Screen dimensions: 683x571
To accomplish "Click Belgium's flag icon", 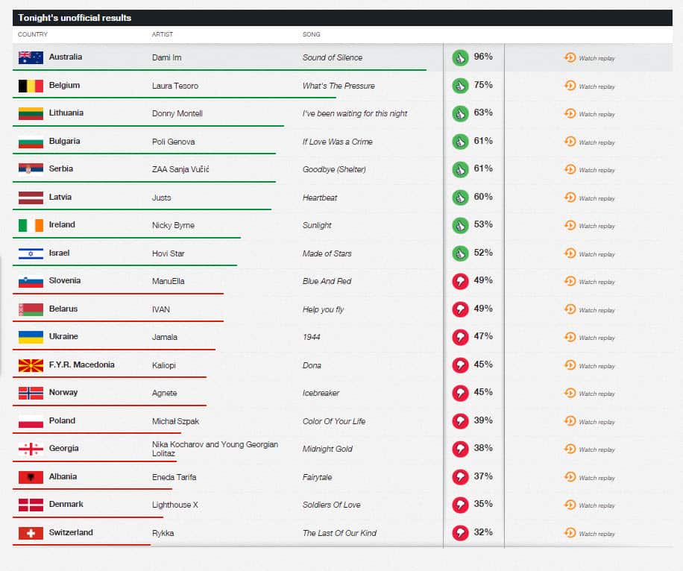I will click(31, 86).
